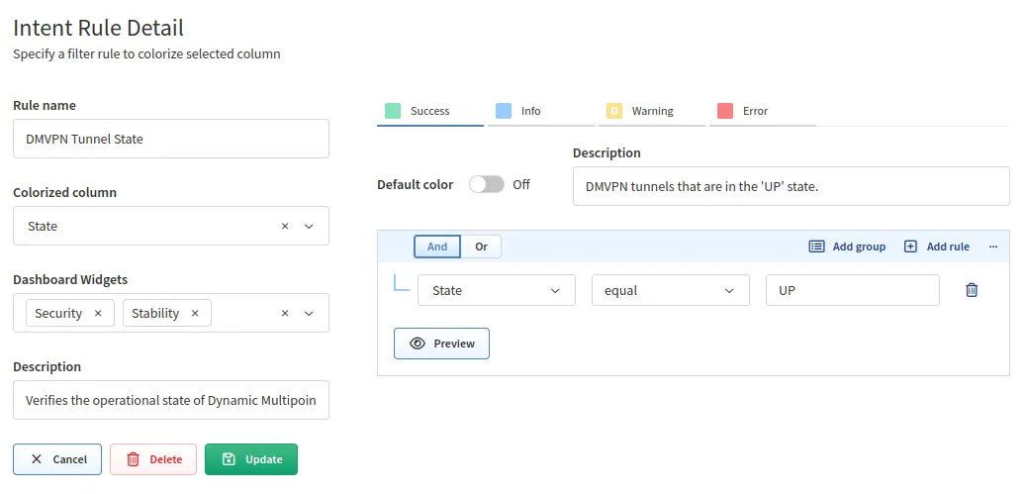Toggle the Default color switch
The width and height of the screenshot is (1025, 494).
[x=486, y=184]
